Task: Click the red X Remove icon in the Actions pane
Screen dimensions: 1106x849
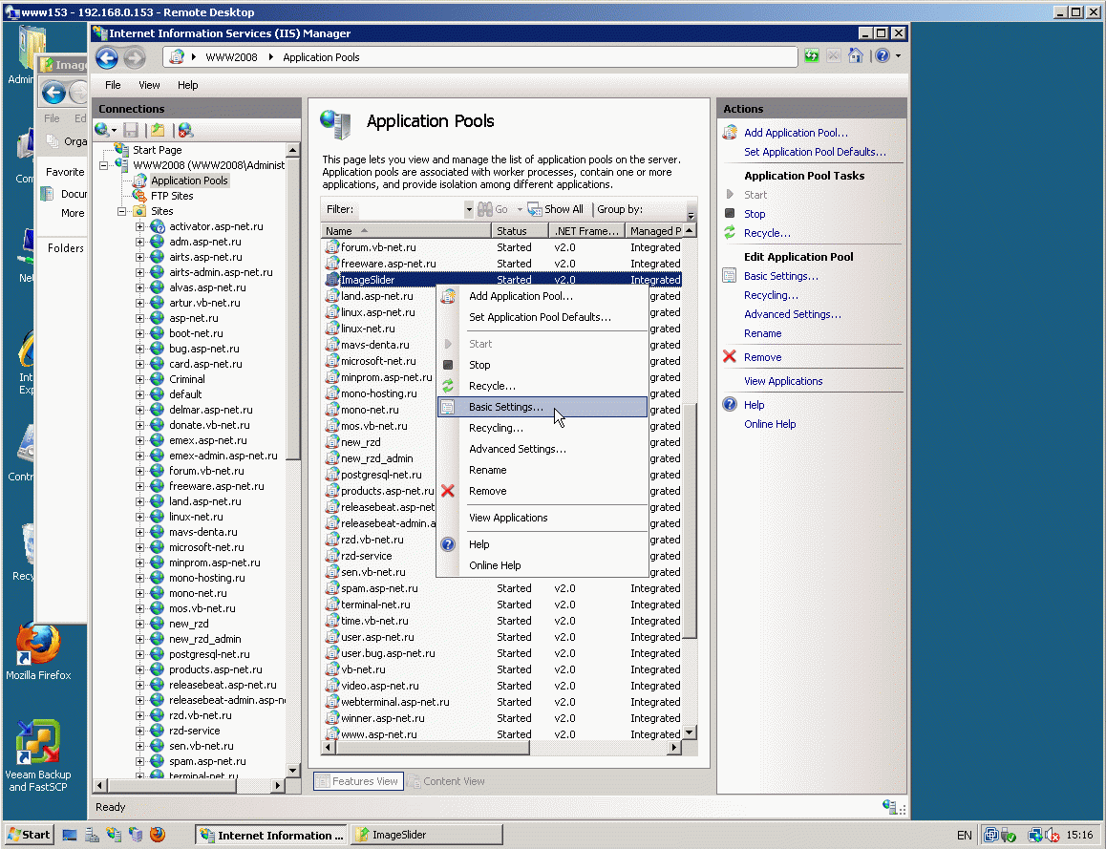Action: tap(730, 357)
